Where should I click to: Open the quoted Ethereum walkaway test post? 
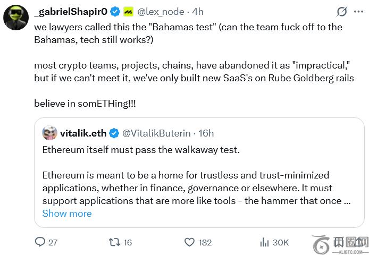click(x=197, y=175)
